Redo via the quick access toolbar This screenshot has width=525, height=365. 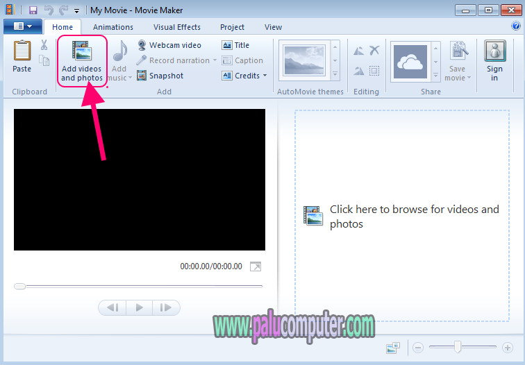click(x=63, y=10)
